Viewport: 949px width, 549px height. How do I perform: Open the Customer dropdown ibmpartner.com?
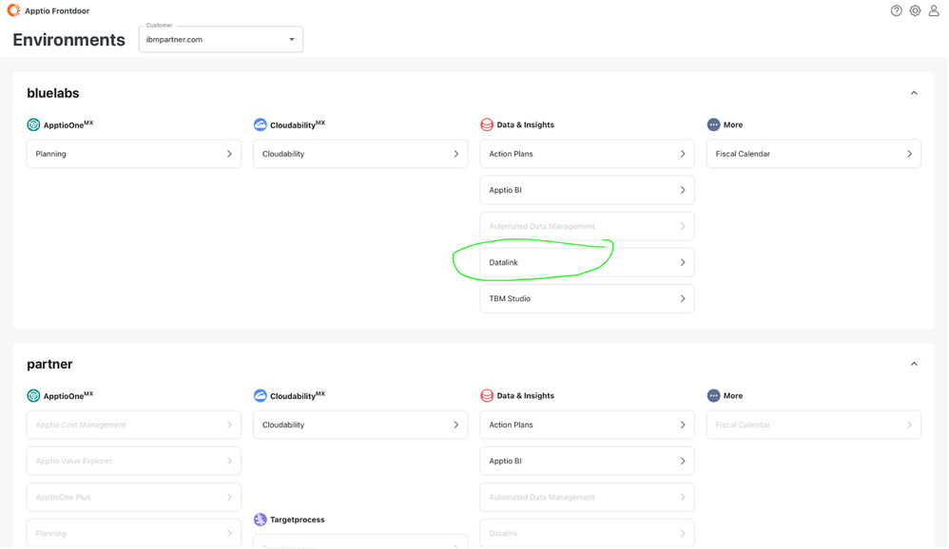(x=221, y=39)
